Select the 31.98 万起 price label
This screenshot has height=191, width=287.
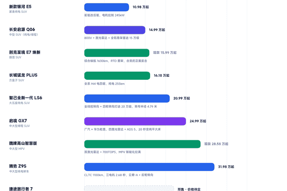point(226,167)
